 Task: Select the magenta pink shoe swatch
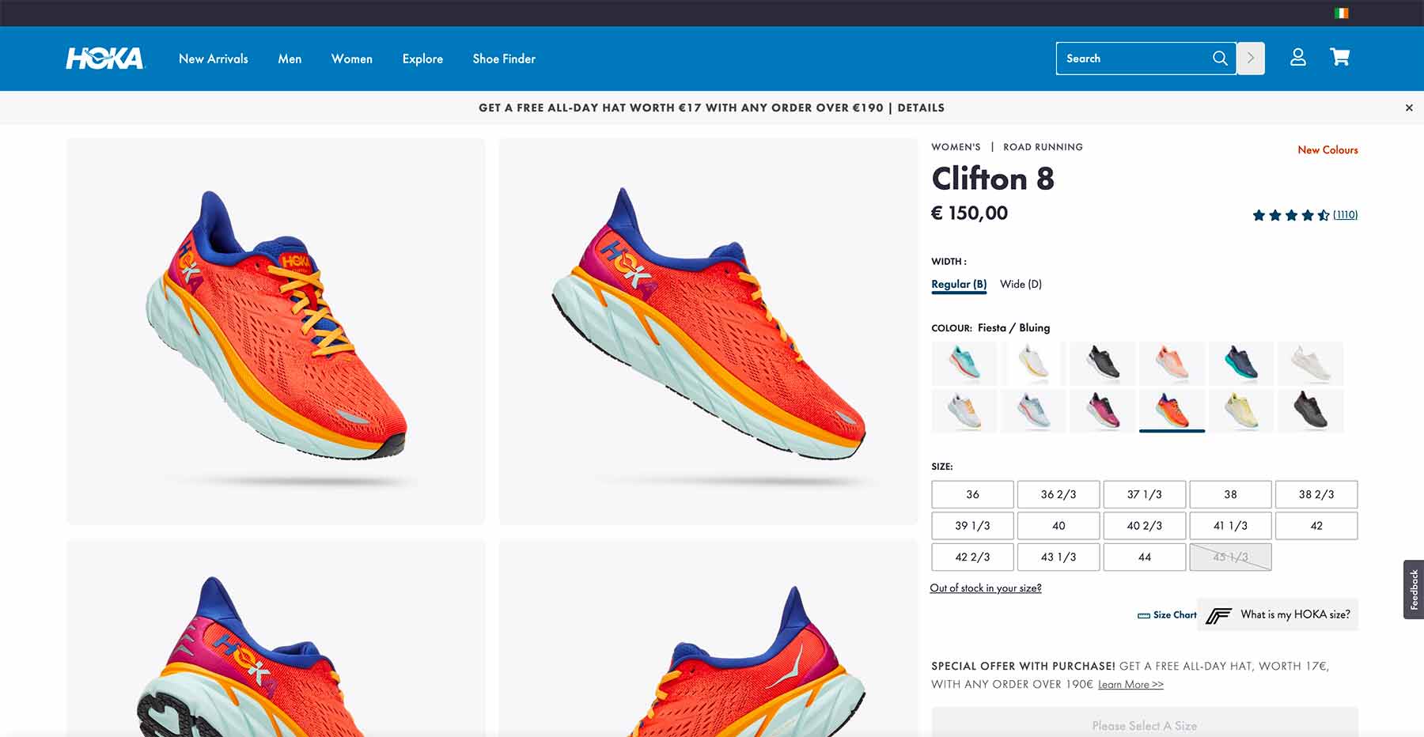1103,411
